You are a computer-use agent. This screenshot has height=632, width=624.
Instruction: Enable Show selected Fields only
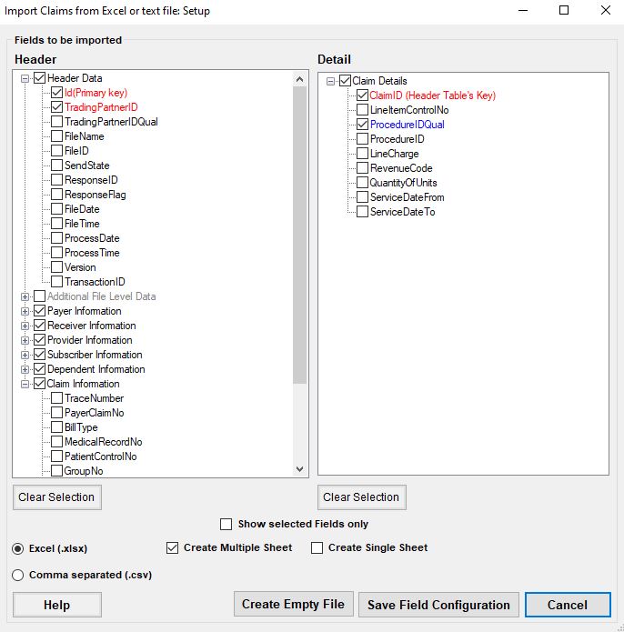point(226,525)
